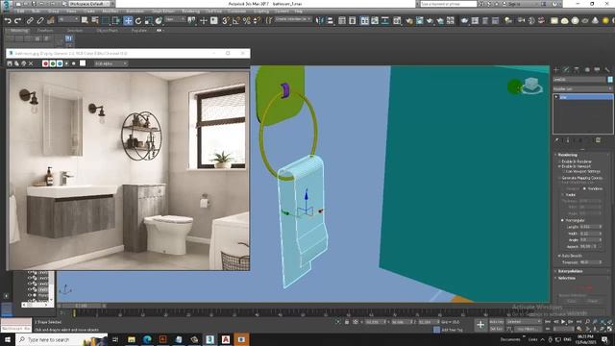Screen dimensions: 615x346
Task: Click the Play Animation button
Action: [x=564, y=322]
